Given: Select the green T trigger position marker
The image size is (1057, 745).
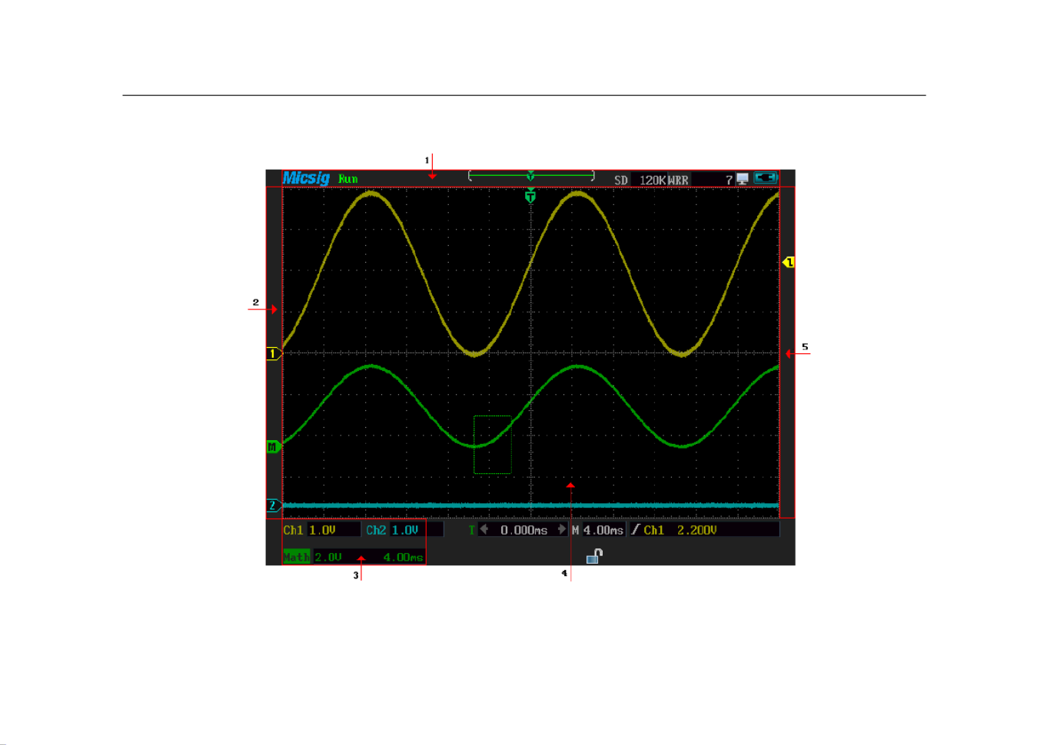Looking at the screenshot, I should pyautogui.click(x=530, y=197).
